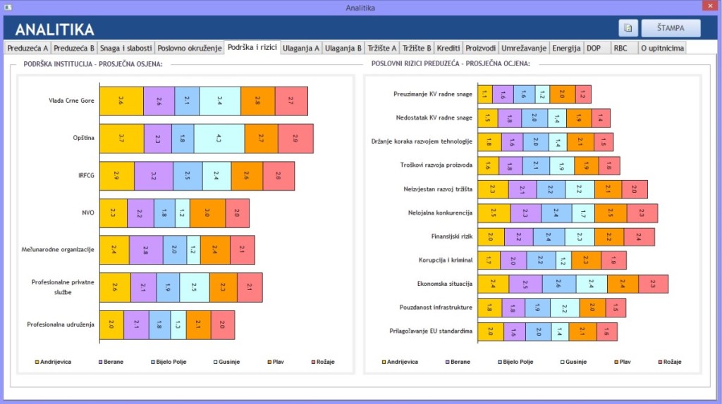Click the light blue 4.3 segment of Opština bar

[x=219, y=139]
